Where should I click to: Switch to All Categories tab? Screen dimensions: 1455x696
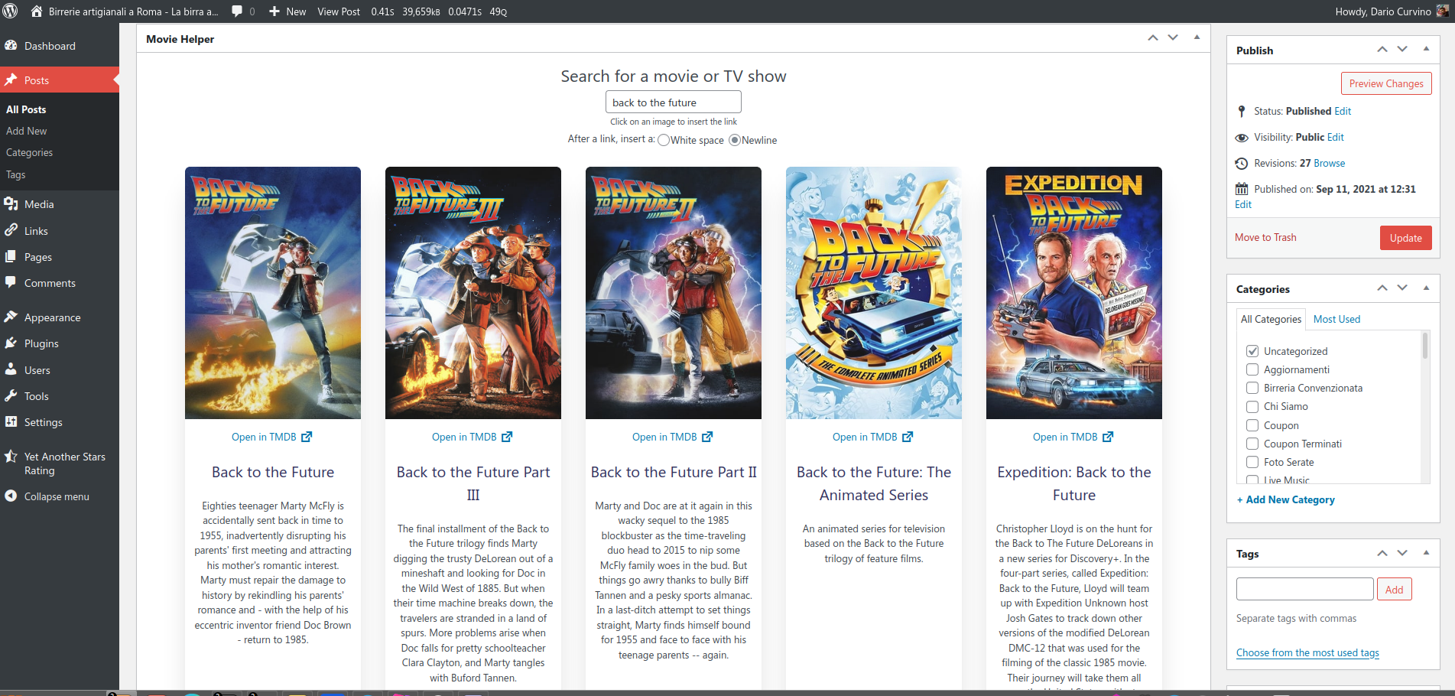1271,319
